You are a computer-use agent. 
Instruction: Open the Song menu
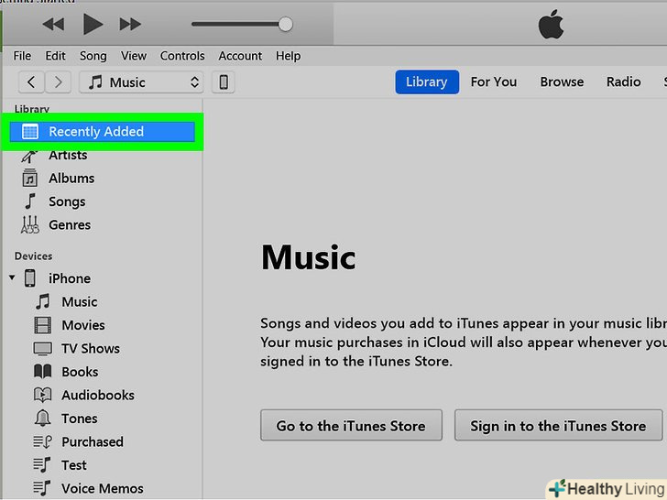(93, 56)
